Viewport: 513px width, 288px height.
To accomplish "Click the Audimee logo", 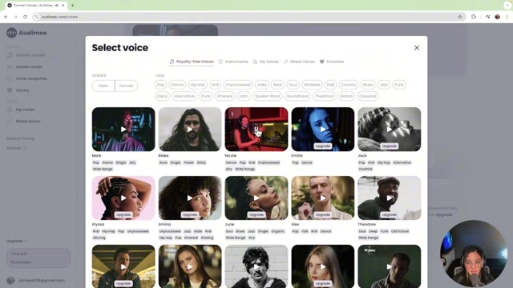I will coord(26,33).
